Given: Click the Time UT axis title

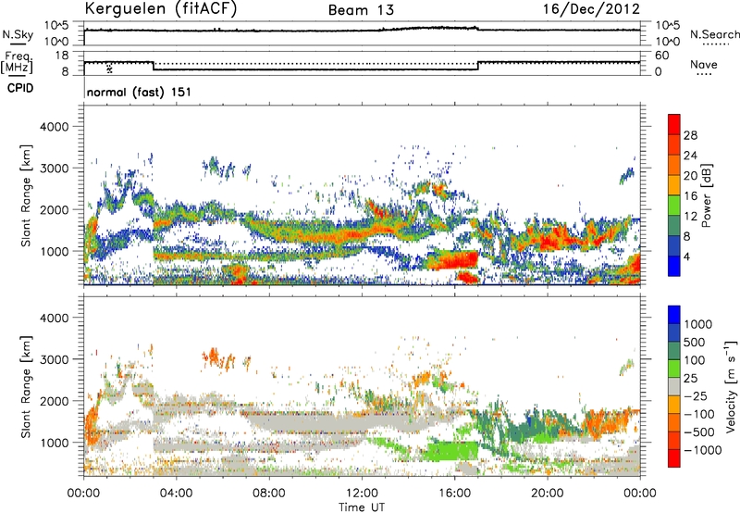Looking at the screenshot, I should click(x=362, y=507).
